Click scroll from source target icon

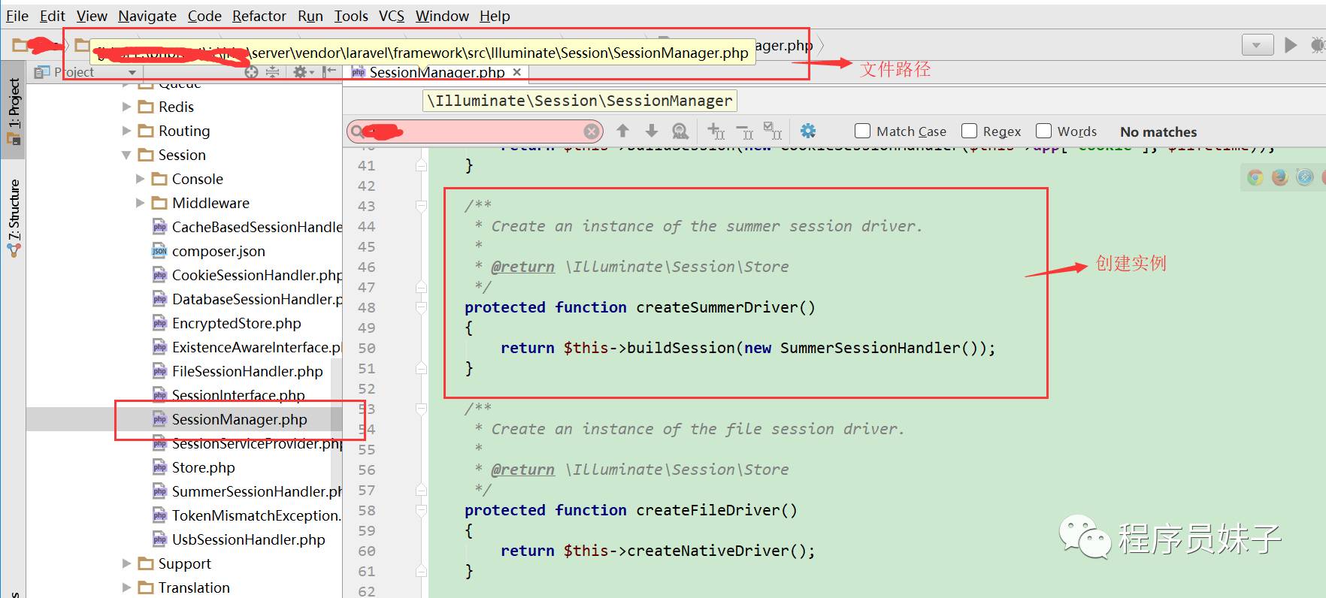pos(252,72)
